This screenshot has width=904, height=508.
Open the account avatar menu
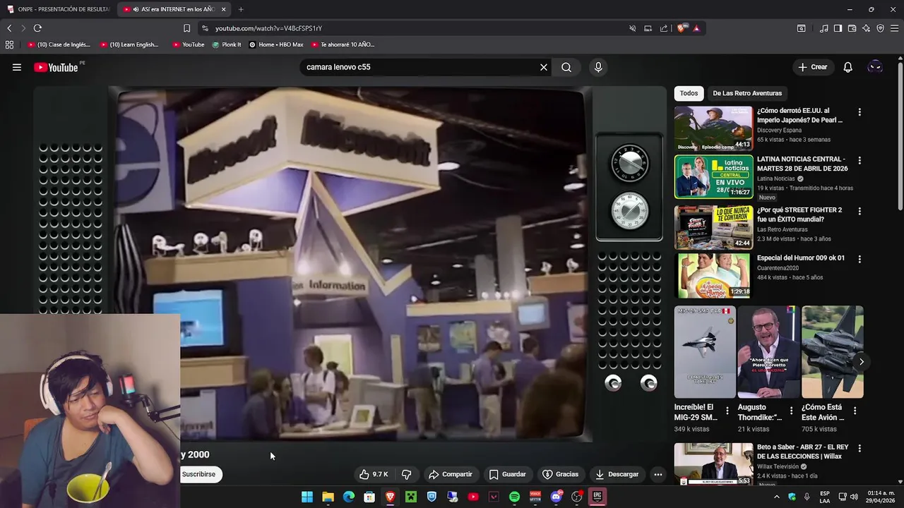(x=875, y=67)
